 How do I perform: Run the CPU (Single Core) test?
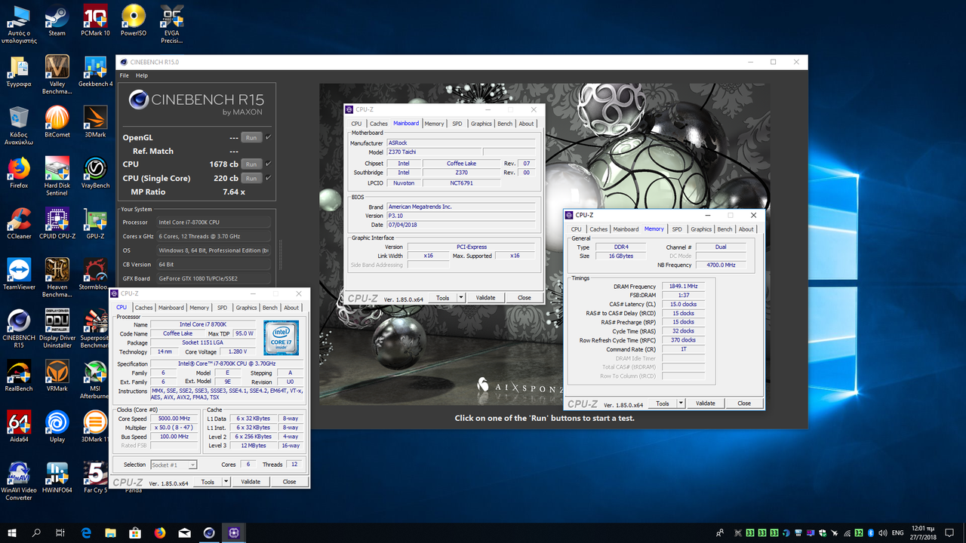point(251,178)
